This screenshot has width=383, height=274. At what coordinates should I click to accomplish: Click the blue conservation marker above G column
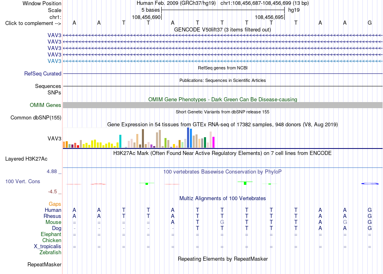coord(370,184)
